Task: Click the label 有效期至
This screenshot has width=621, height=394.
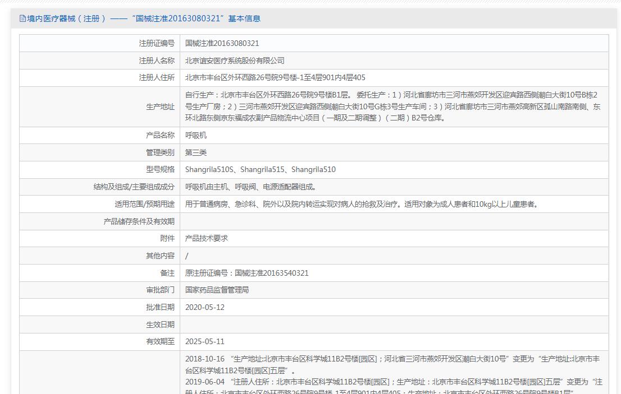Action: [x=160, y=342]
